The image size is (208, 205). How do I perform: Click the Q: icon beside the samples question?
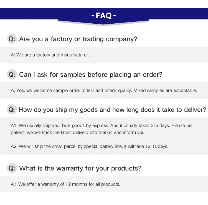pos(12,75)
